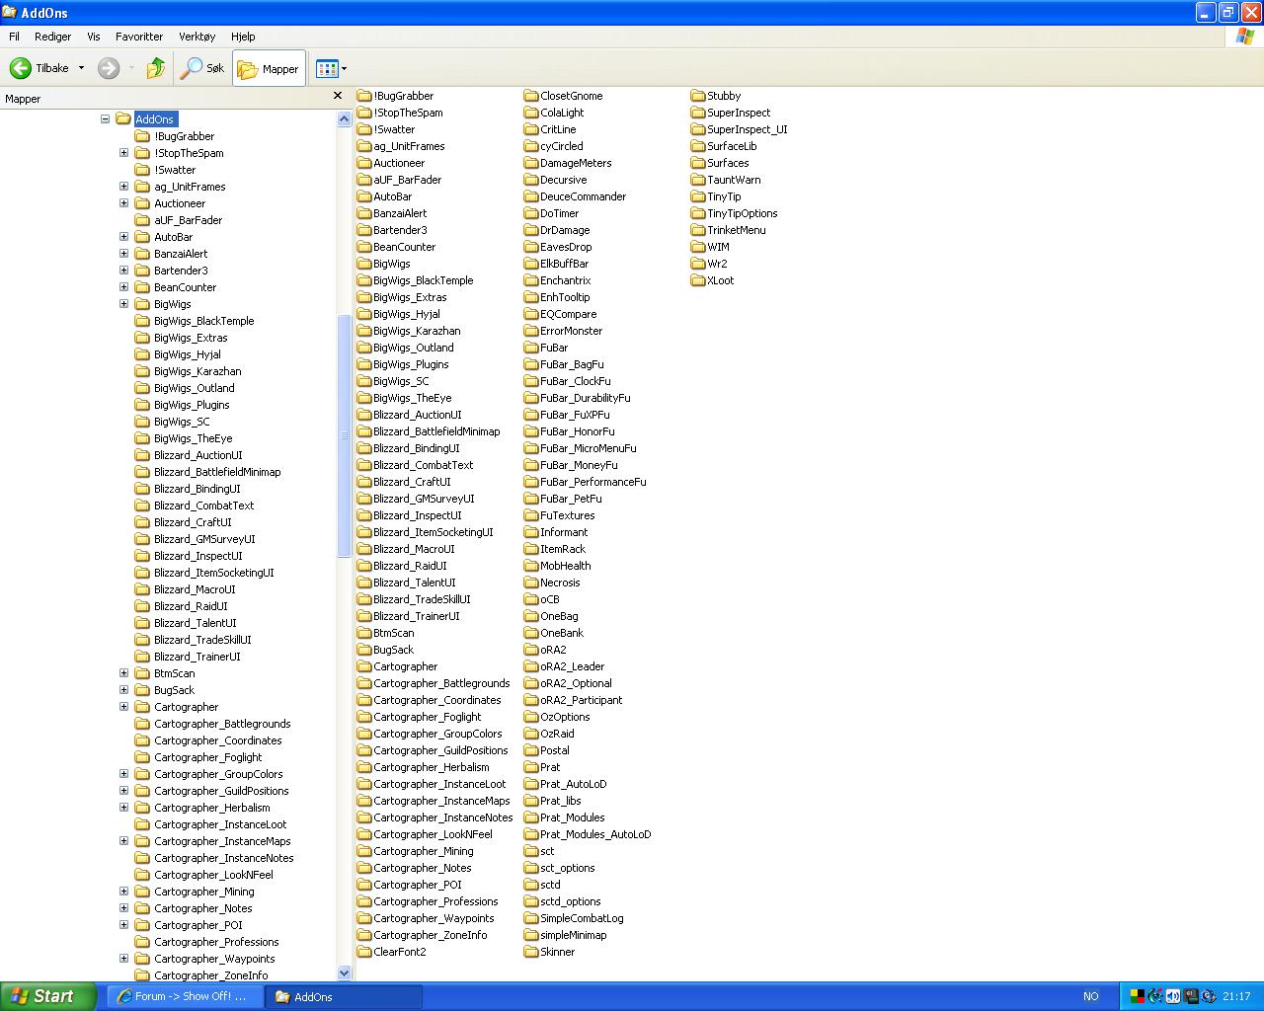Go up one folder level
This screenshot has width=1264, height=1011.
[156, 68]
